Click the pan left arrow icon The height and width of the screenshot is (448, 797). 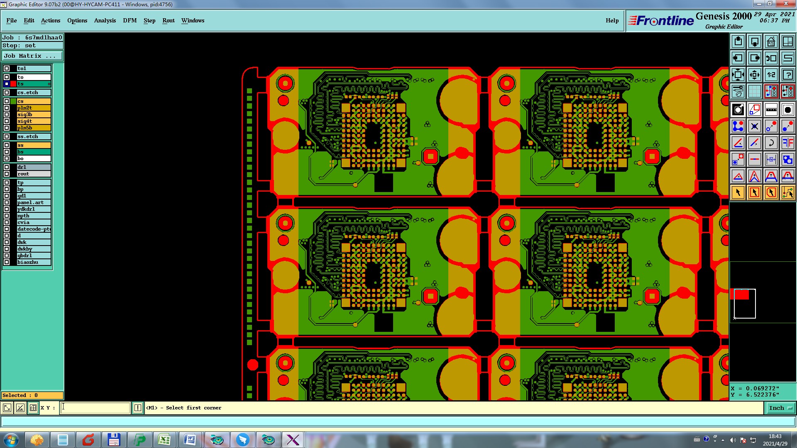(x=738, y=58)
